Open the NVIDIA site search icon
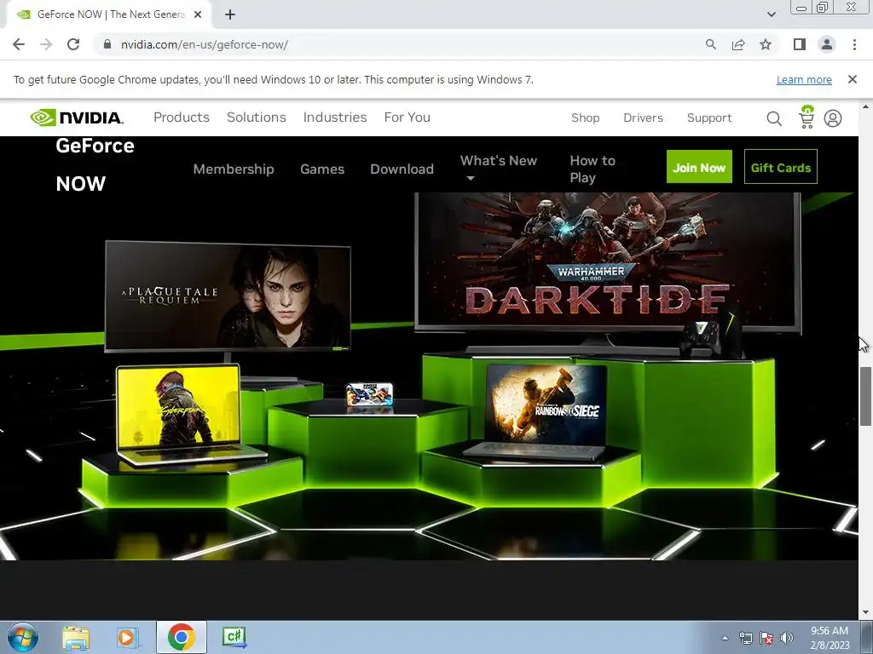 [x=774, y=118]
